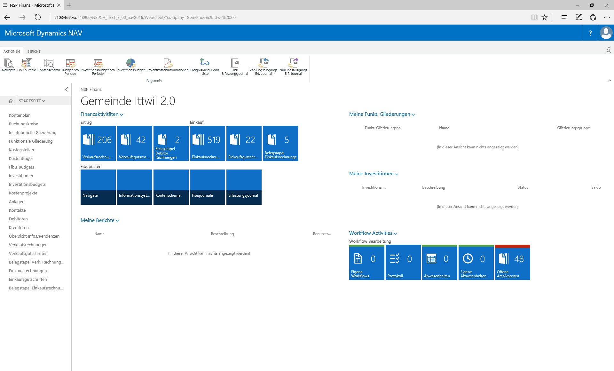Open Investitionsbudget pro Periode action

tap(98, 67)
